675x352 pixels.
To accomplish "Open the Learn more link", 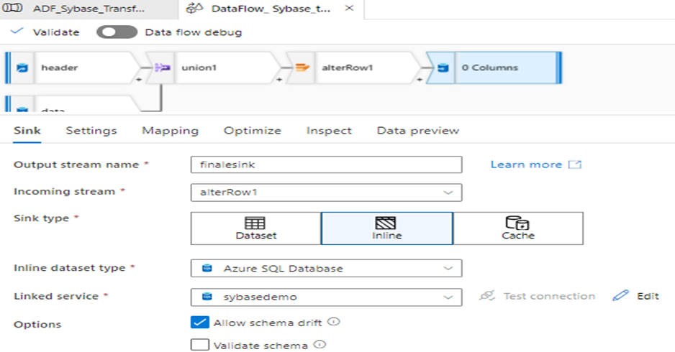I will coord(535,165).
